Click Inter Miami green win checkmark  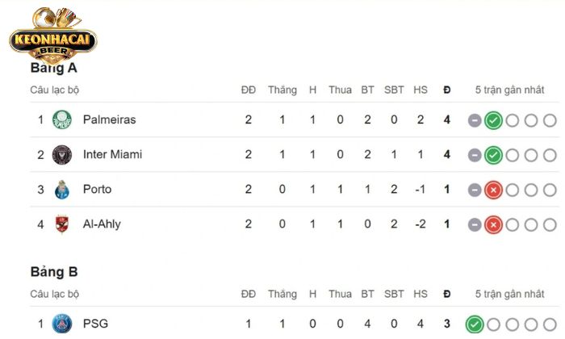click(x=493, y=156)
